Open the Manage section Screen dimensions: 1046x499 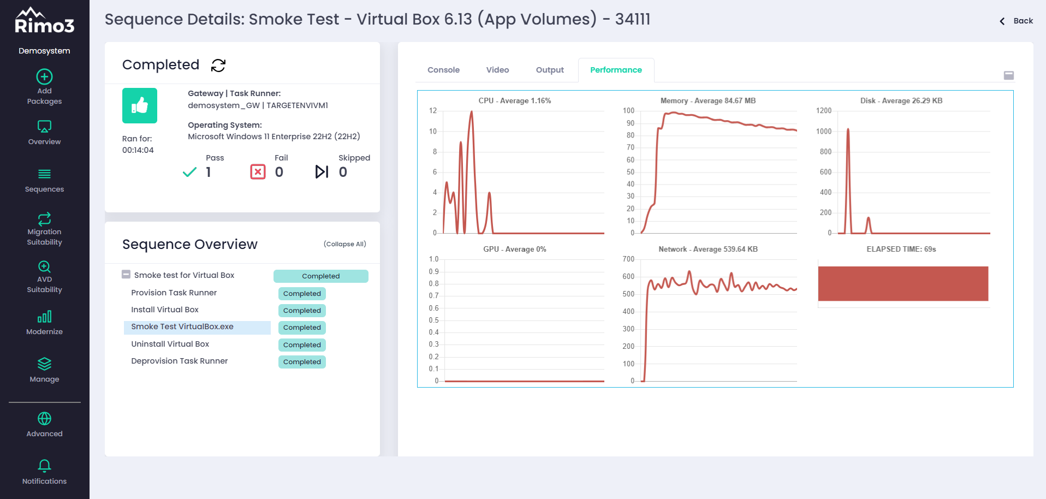[x=44, y=370]
